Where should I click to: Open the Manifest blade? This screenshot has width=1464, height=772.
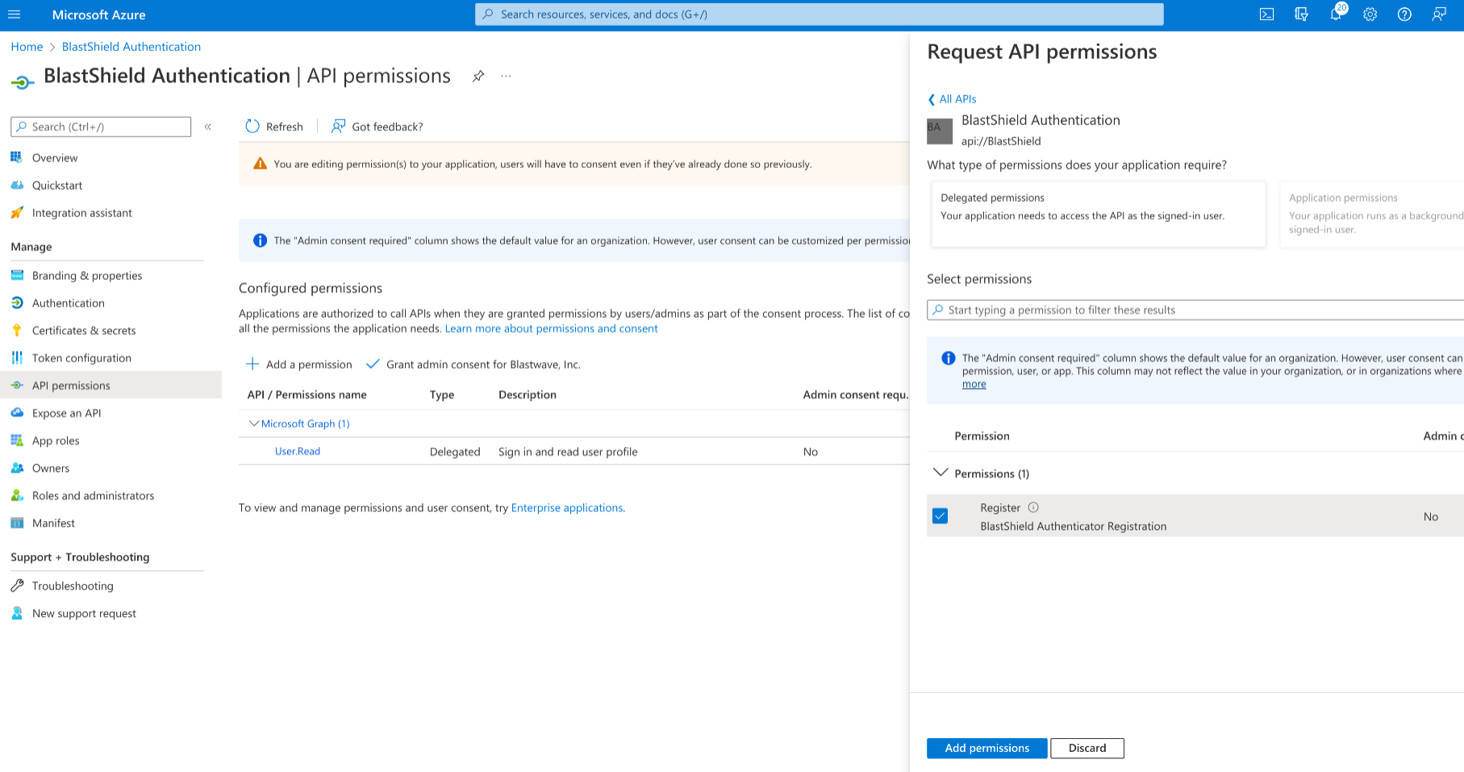tap(53, 523)
